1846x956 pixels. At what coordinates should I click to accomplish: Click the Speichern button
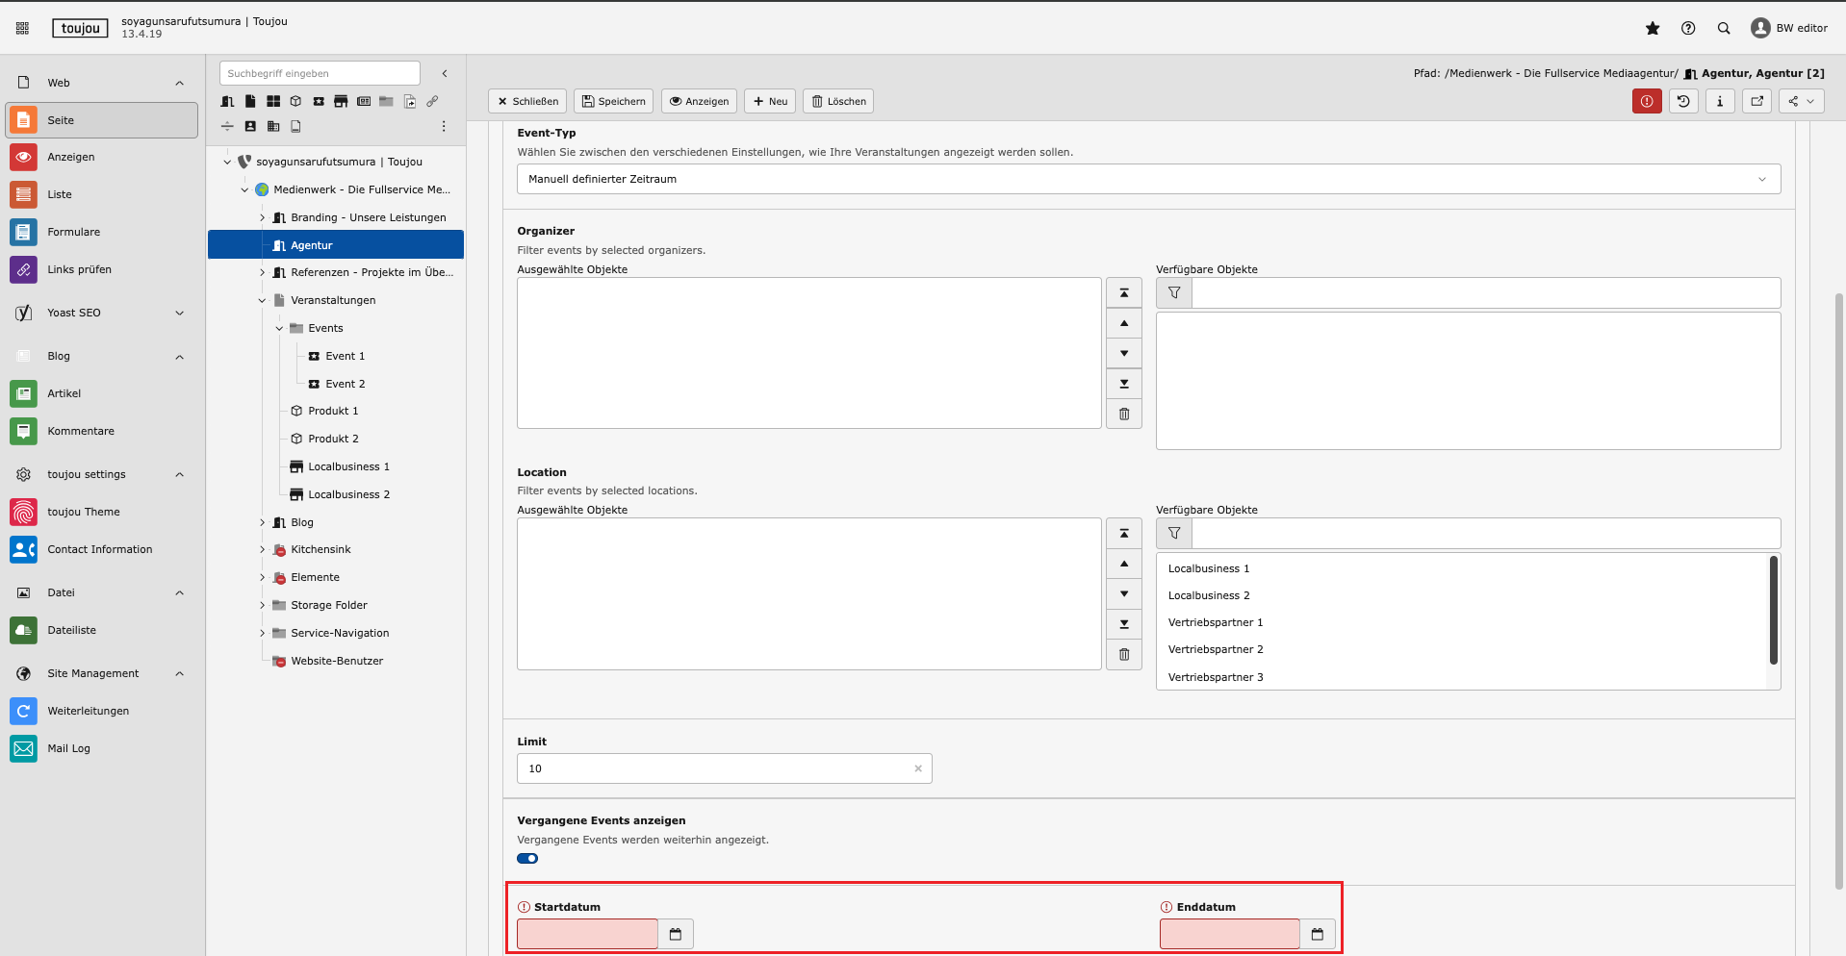click(x=613, y=101)
